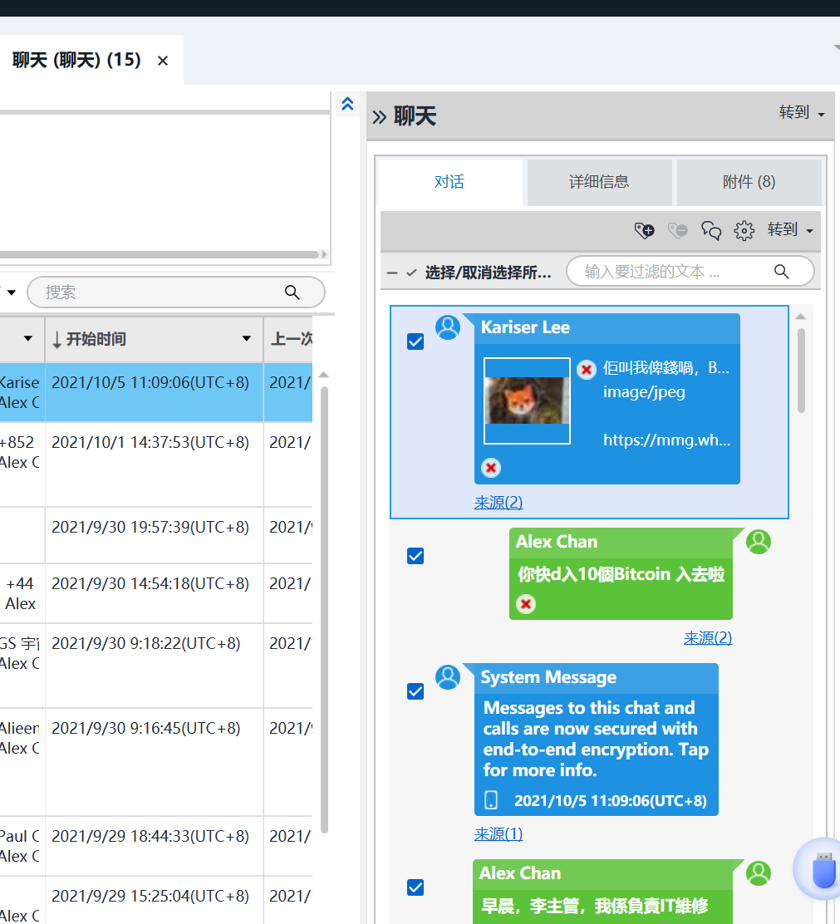Uncheck the Bitcoin message checkbox
Screen dimensions: 840x924
coord(415,556)
